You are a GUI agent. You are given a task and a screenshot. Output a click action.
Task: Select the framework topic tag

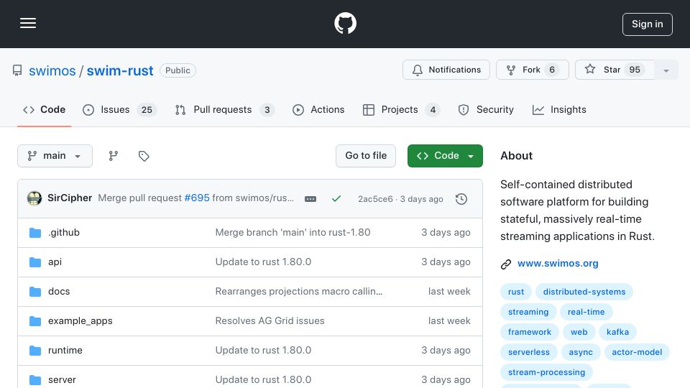[x=530, y=332]
